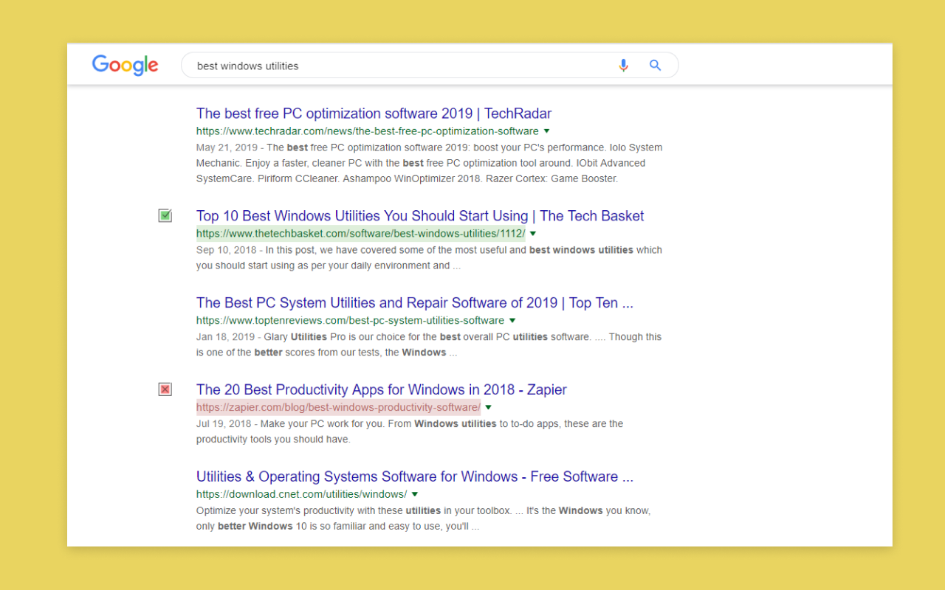Open "Top 10 Best Windows Utilities You Should Start Using"
This screenshot has width=945, height=590.
tap(420, 215)
